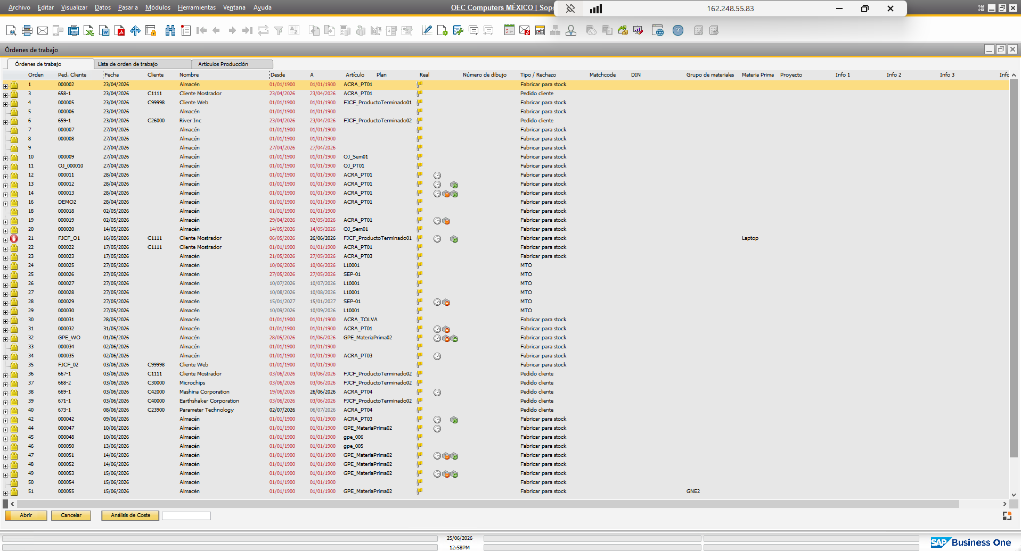Open the green checklist task icon
This screenshot has width=1021, height=551.
point(509,30)
